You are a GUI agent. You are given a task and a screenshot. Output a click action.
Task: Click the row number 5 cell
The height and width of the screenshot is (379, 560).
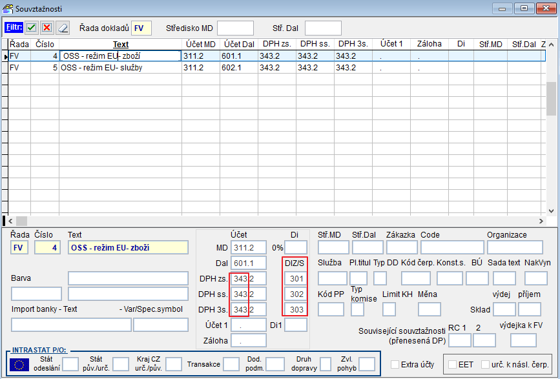tap(45, 67)
